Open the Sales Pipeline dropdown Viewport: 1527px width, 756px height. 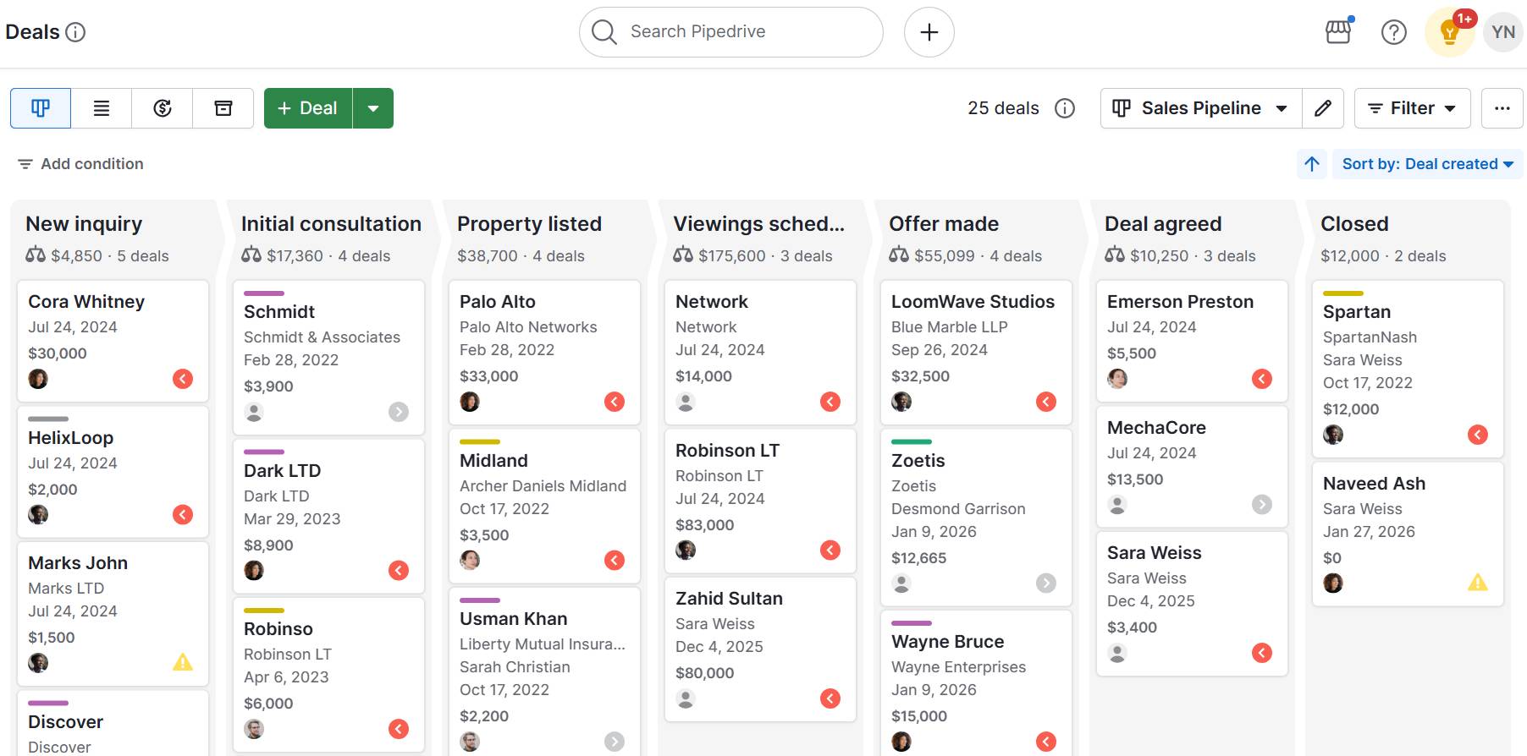1201,108
